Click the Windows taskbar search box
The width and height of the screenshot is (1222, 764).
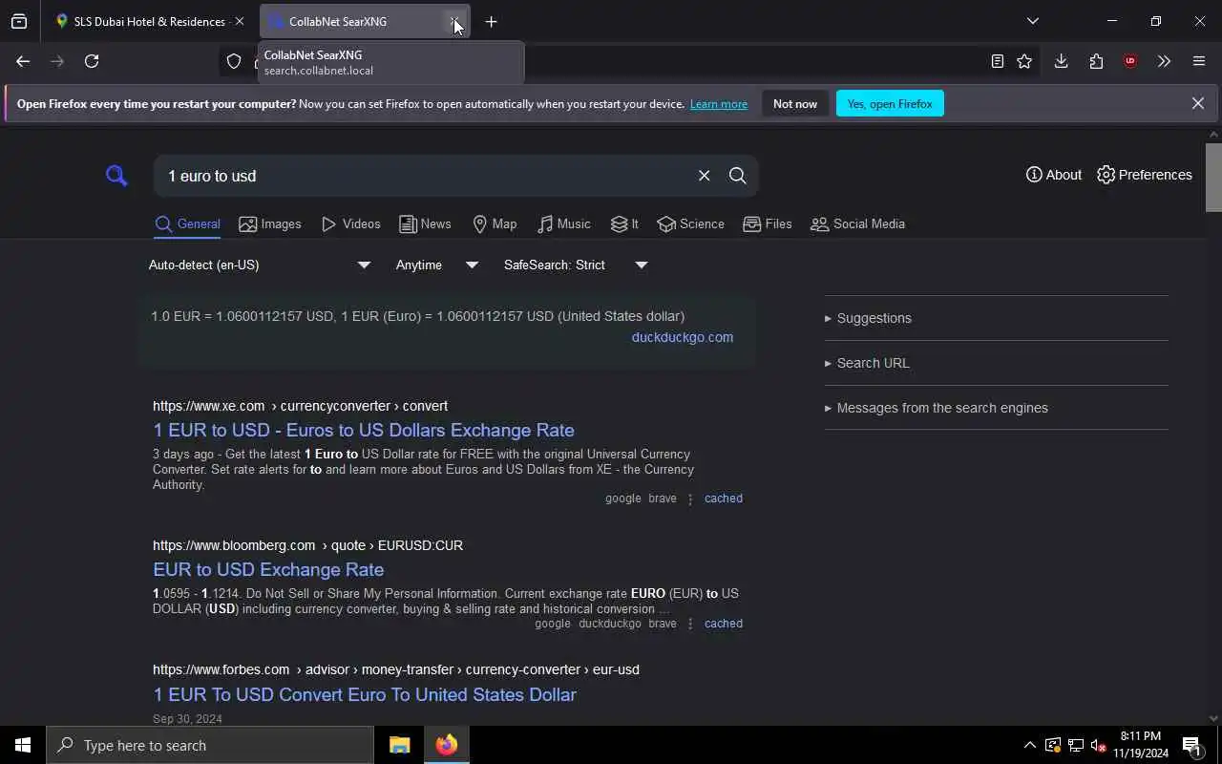pos(210,745)
